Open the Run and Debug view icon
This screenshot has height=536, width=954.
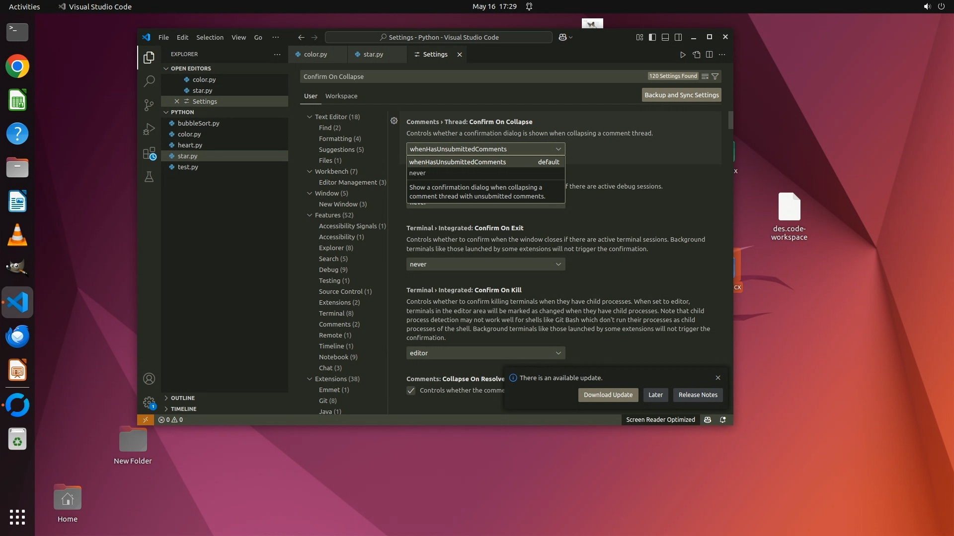(149, 129)
